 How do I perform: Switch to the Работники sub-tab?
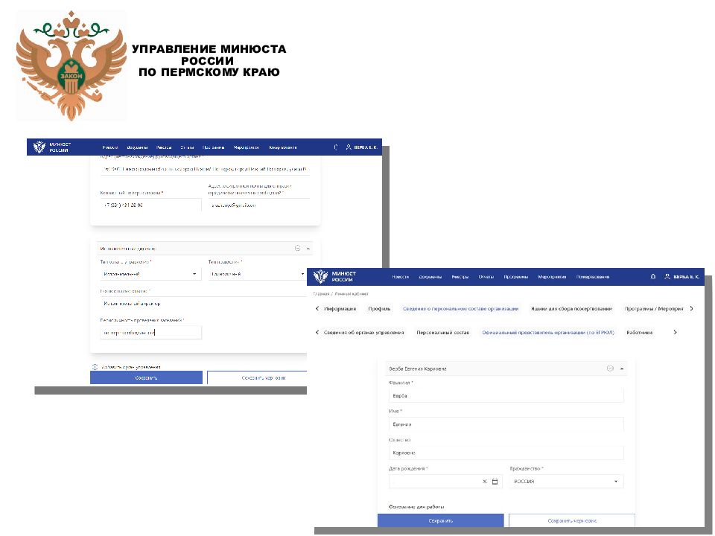[639, 332]
